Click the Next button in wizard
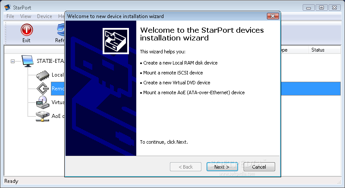Viewport: 345px width, 188px height. [x=222, y=167]
